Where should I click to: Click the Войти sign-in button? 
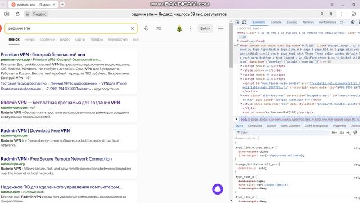(x=205, y=29)
